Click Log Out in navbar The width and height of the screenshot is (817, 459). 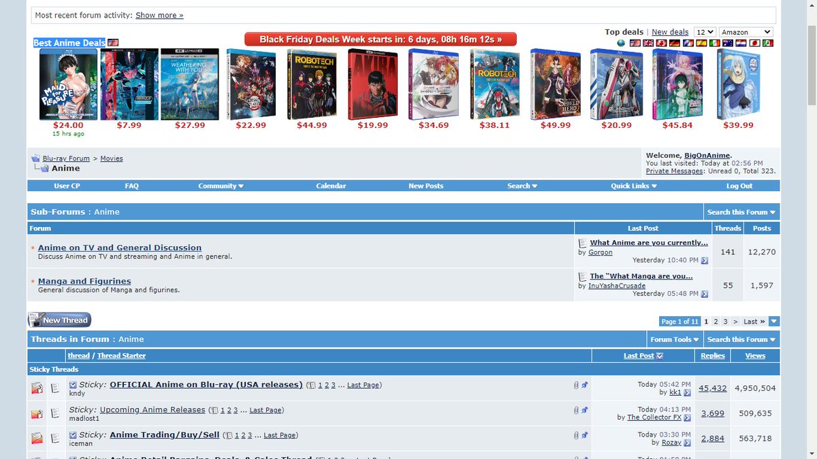(739, 186)
